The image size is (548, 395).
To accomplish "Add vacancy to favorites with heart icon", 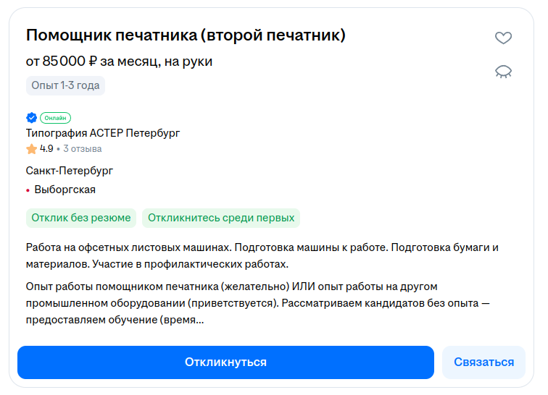I will pyautogui.click(x=503, y=38).
